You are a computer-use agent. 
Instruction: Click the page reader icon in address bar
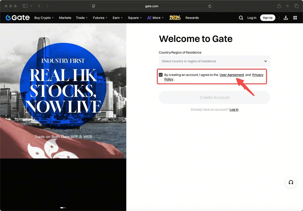pos(93,6)
